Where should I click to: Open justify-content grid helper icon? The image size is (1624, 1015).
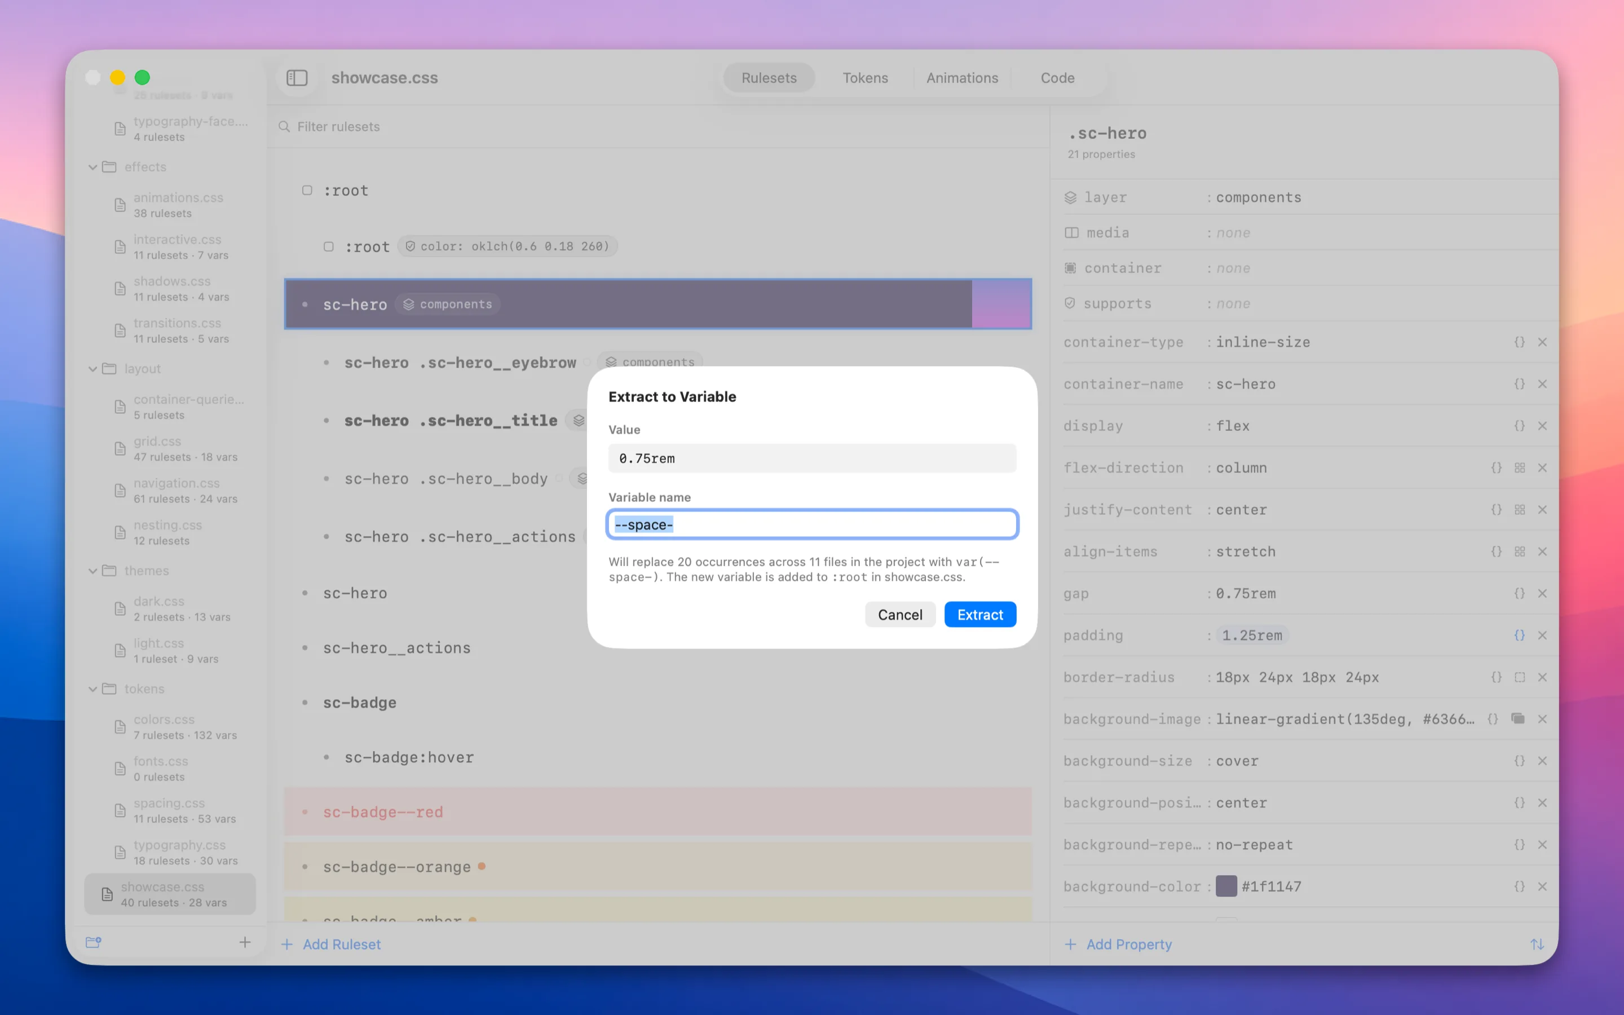coord(1520,510)
